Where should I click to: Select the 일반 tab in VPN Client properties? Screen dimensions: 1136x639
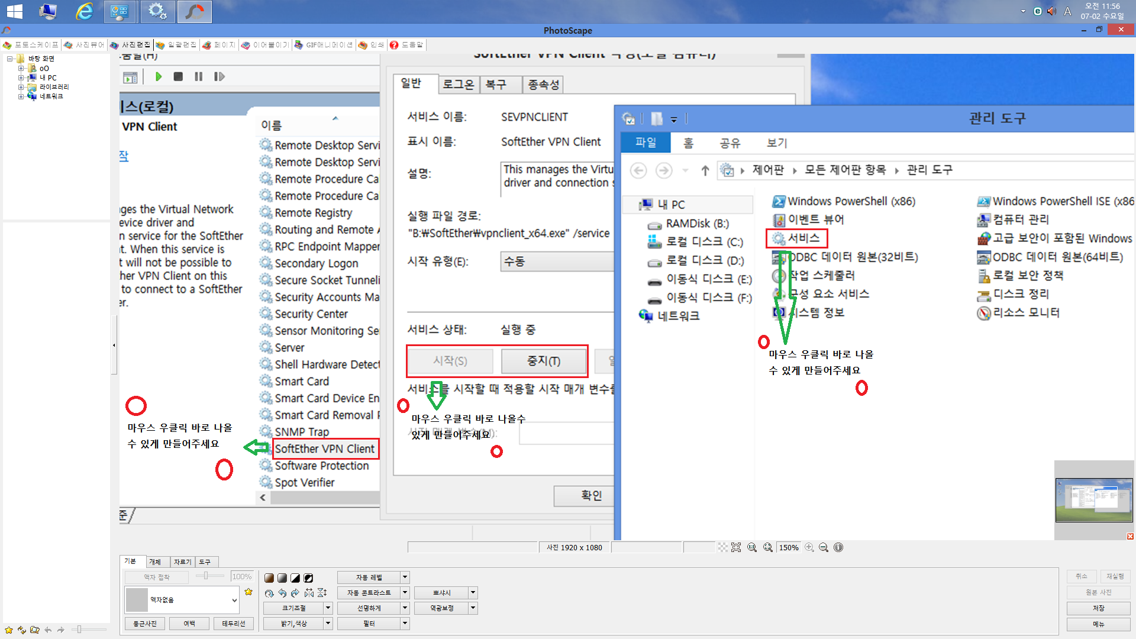click(x=414, y=83)
